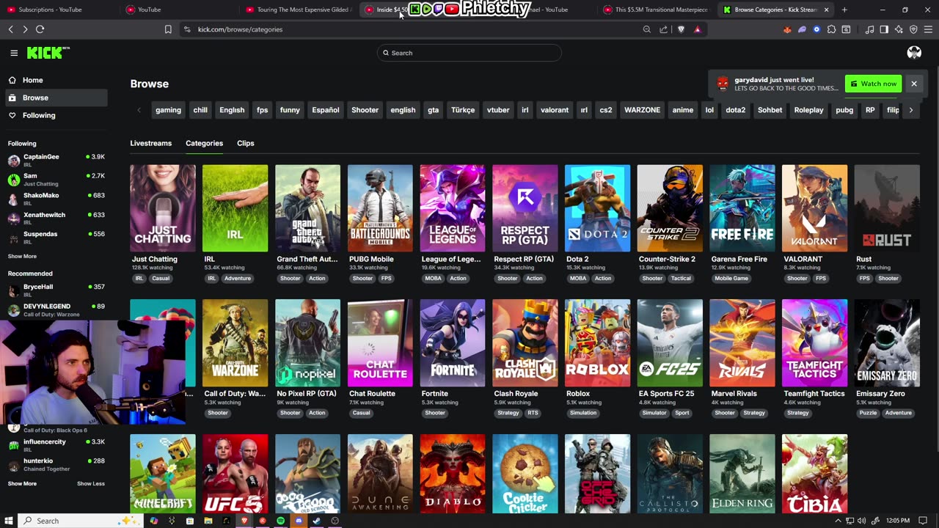Screen dimensions: 939x528
Task: Collapse recommended with Show Less
Action: pyautogui.click(x=91, y=483)
